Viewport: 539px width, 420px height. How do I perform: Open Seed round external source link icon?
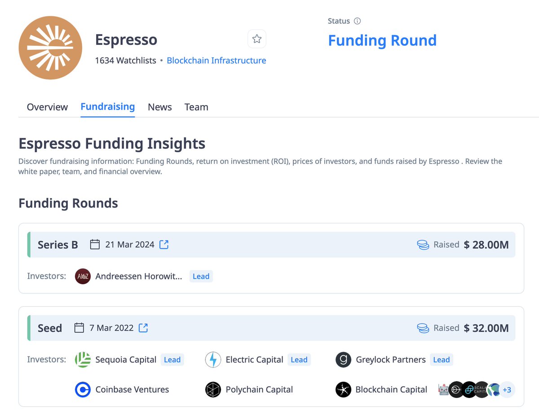(143, 328)
